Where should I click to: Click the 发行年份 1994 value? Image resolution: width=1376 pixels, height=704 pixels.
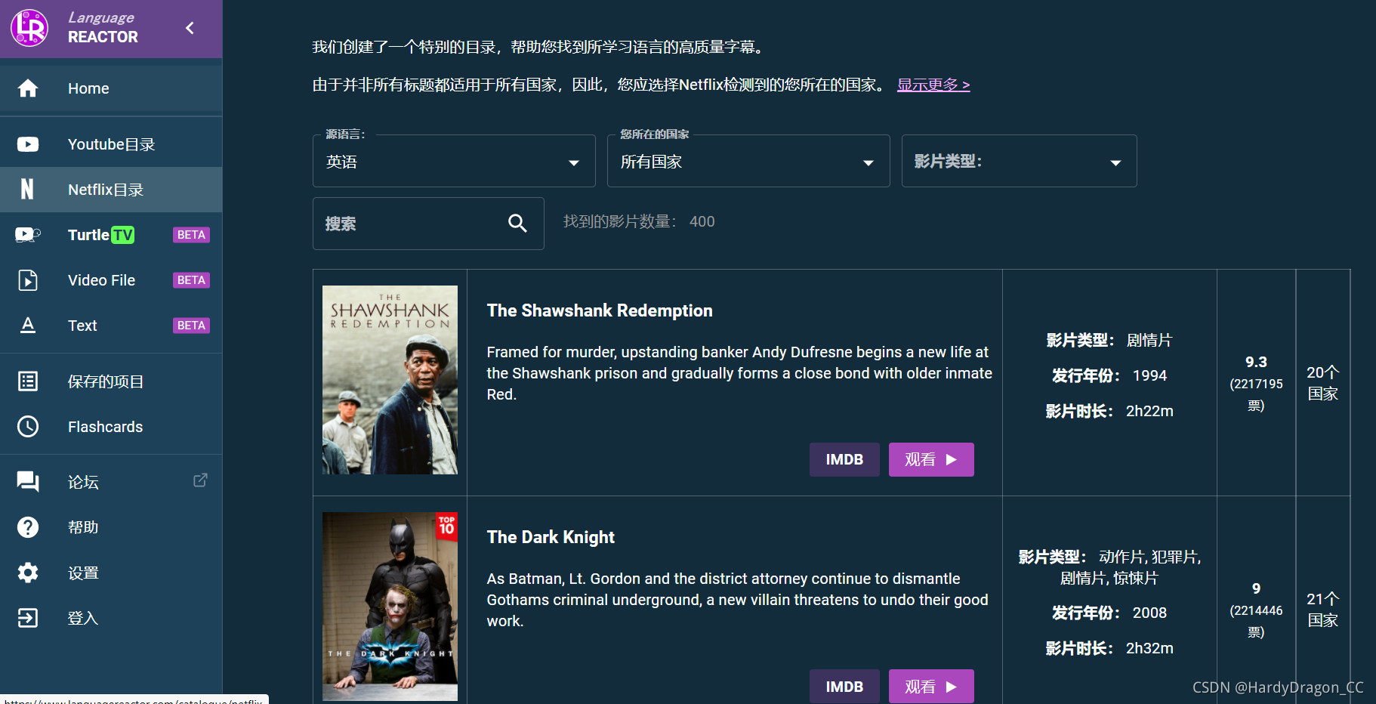(x=1149, y=375)
